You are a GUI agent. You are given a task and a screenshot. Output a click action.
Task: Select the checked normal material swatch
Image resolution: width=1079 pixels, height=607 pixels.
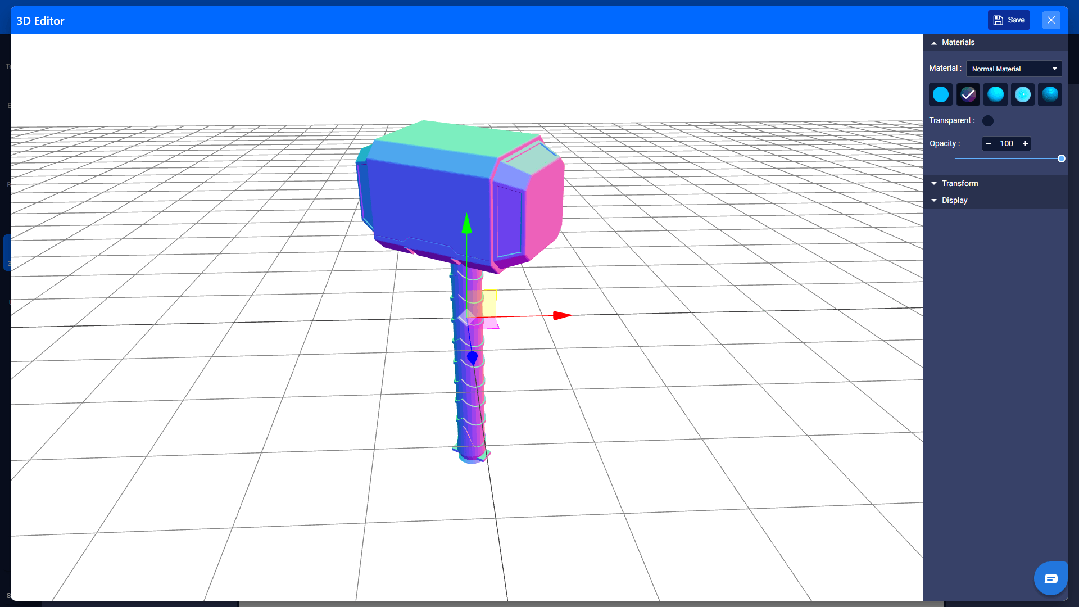(968, 94)
